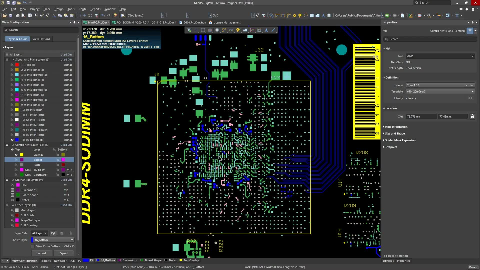Hide the [1] 1_Top signal layer
This screenshot has width=480, height=270.
(12, 65)
